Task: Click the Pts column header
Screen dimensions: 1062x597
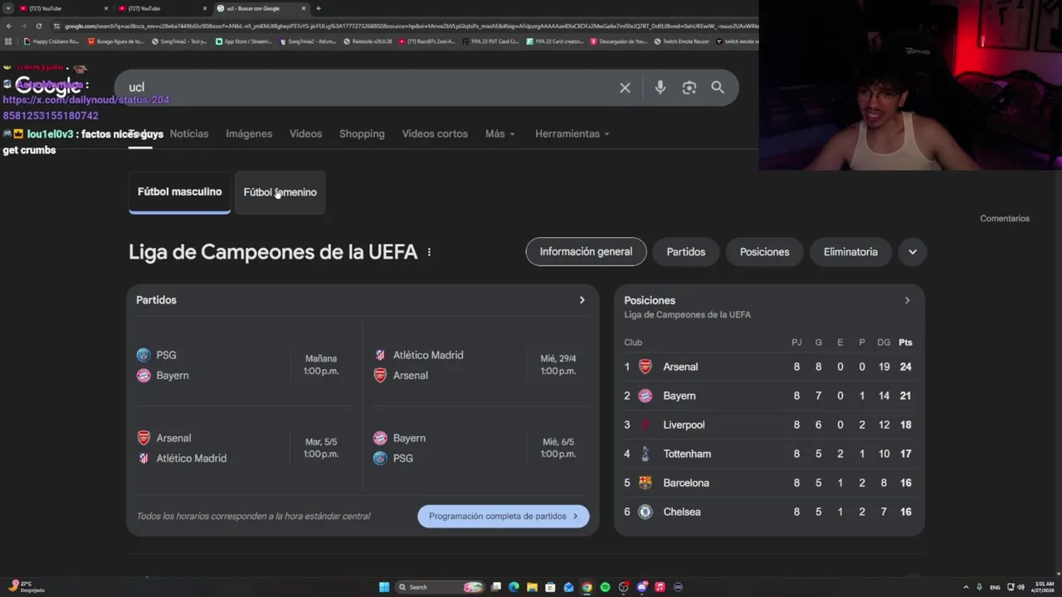Action: point(905,342)
